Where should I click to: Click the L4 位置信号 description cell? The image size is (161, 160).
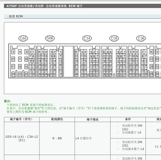click(92, 138)
